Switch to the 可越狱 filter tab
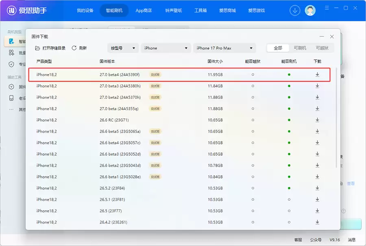Screen dimensions: 366x246 tap(322, 48)
